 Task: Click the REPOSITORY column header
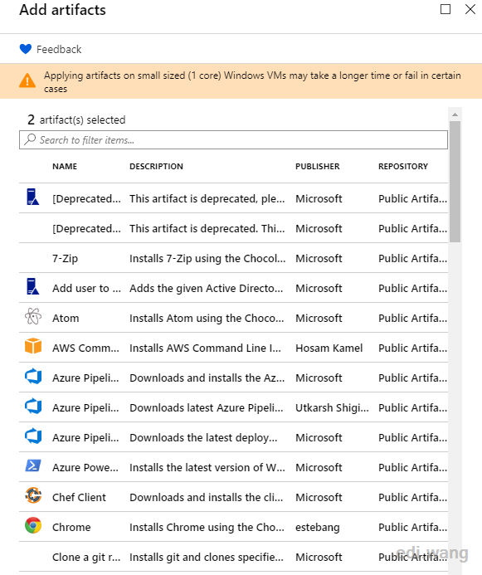click(403, 167)
